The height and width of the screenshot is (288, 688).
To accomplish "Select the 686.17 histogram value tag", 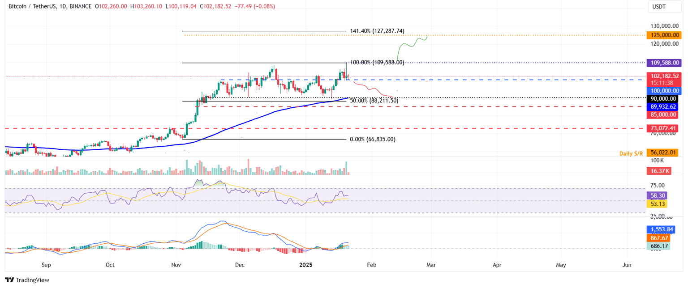I will click(x=658, y=246).
